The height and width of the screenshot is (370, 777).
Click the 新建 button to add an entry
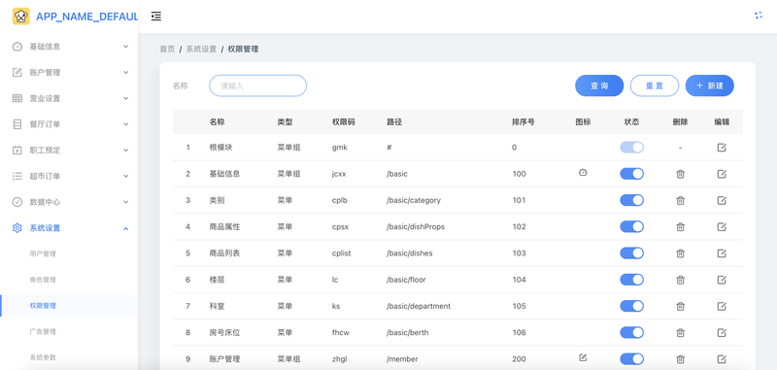(x=710, y=85)
